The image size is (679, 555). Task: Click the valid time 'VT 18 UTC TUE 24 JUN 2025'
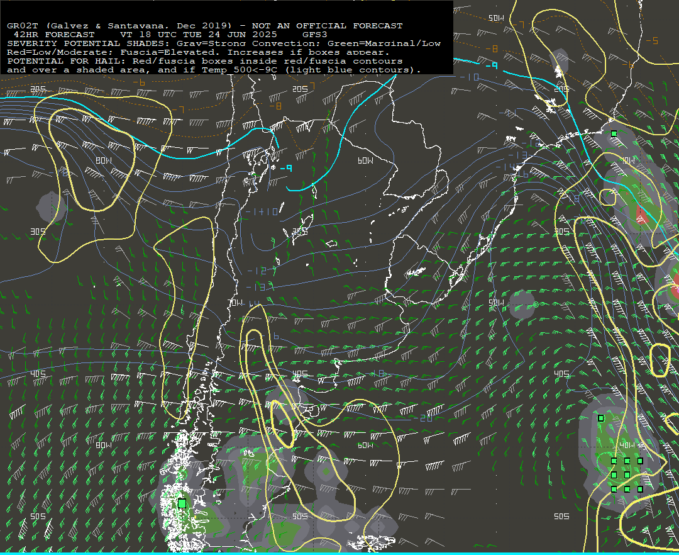198,35
